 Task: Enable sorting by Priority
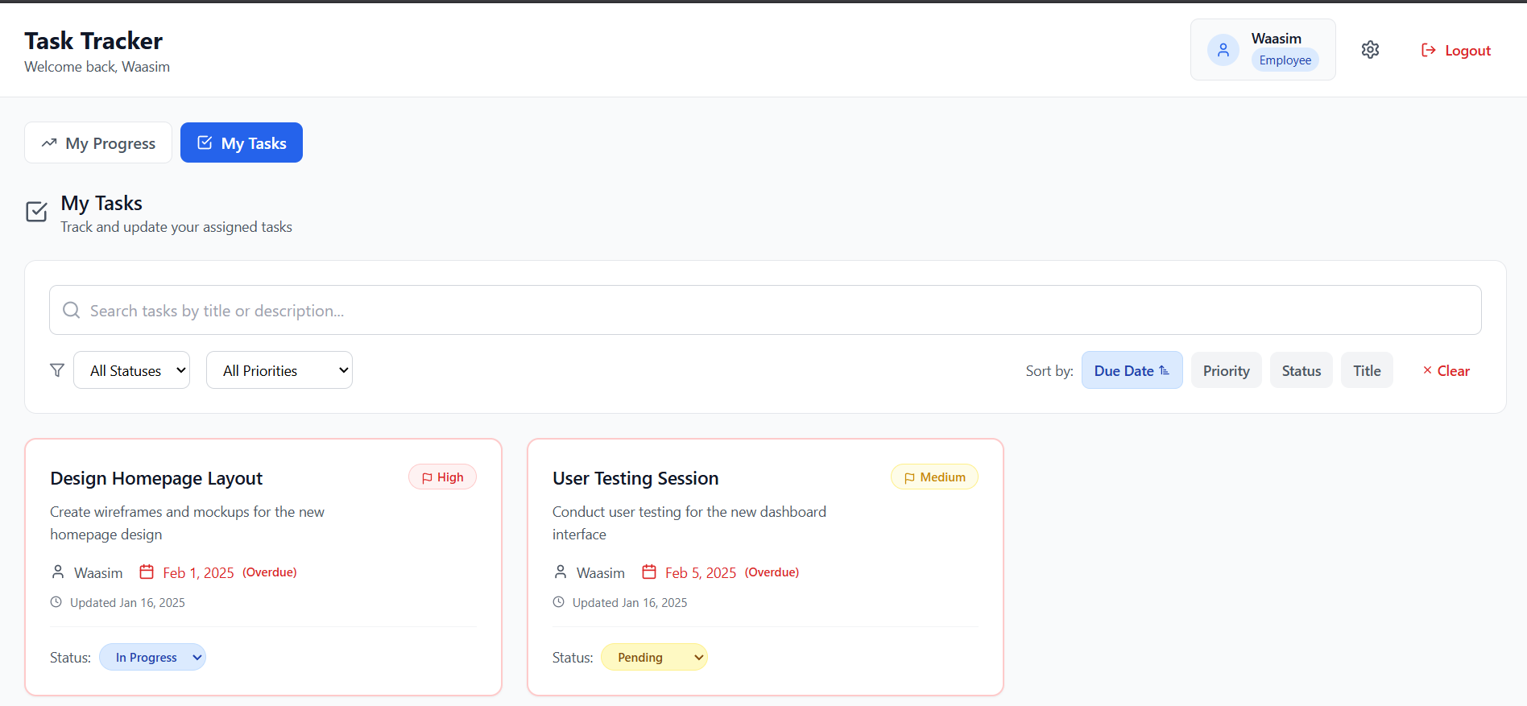pos(1226,370)
